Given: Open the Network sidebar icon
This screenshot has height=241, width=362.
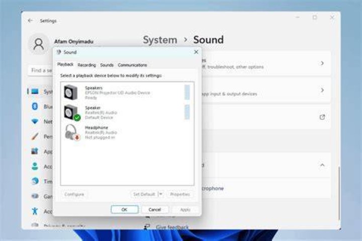Looking at the screenshot, I should coord(35,122).
